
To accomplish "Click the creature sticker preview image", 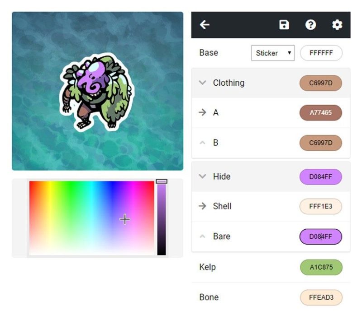I will pos(97,92).
